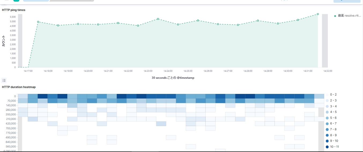363x152 pixels.
Task: Click the teal space avatar in the header
Action: pyautogui.click(x=16, y=1)
